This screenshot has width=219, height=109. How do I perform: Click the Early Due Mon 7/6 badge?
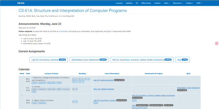coord(156,105)
